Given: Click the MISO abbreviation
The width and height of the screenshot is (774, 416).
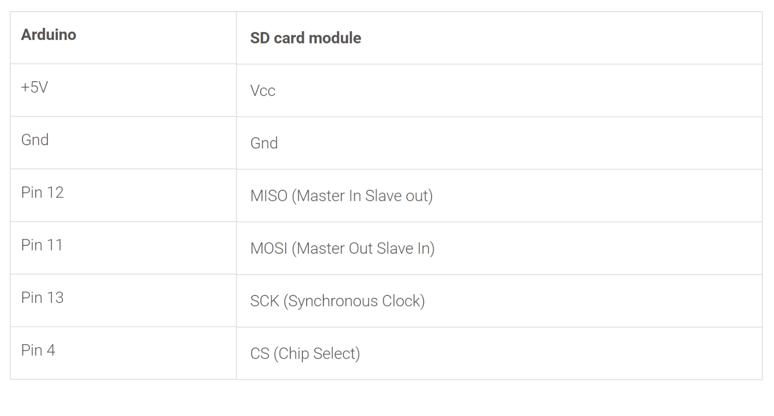Looking at the screenshot, I should coord(269,196).
